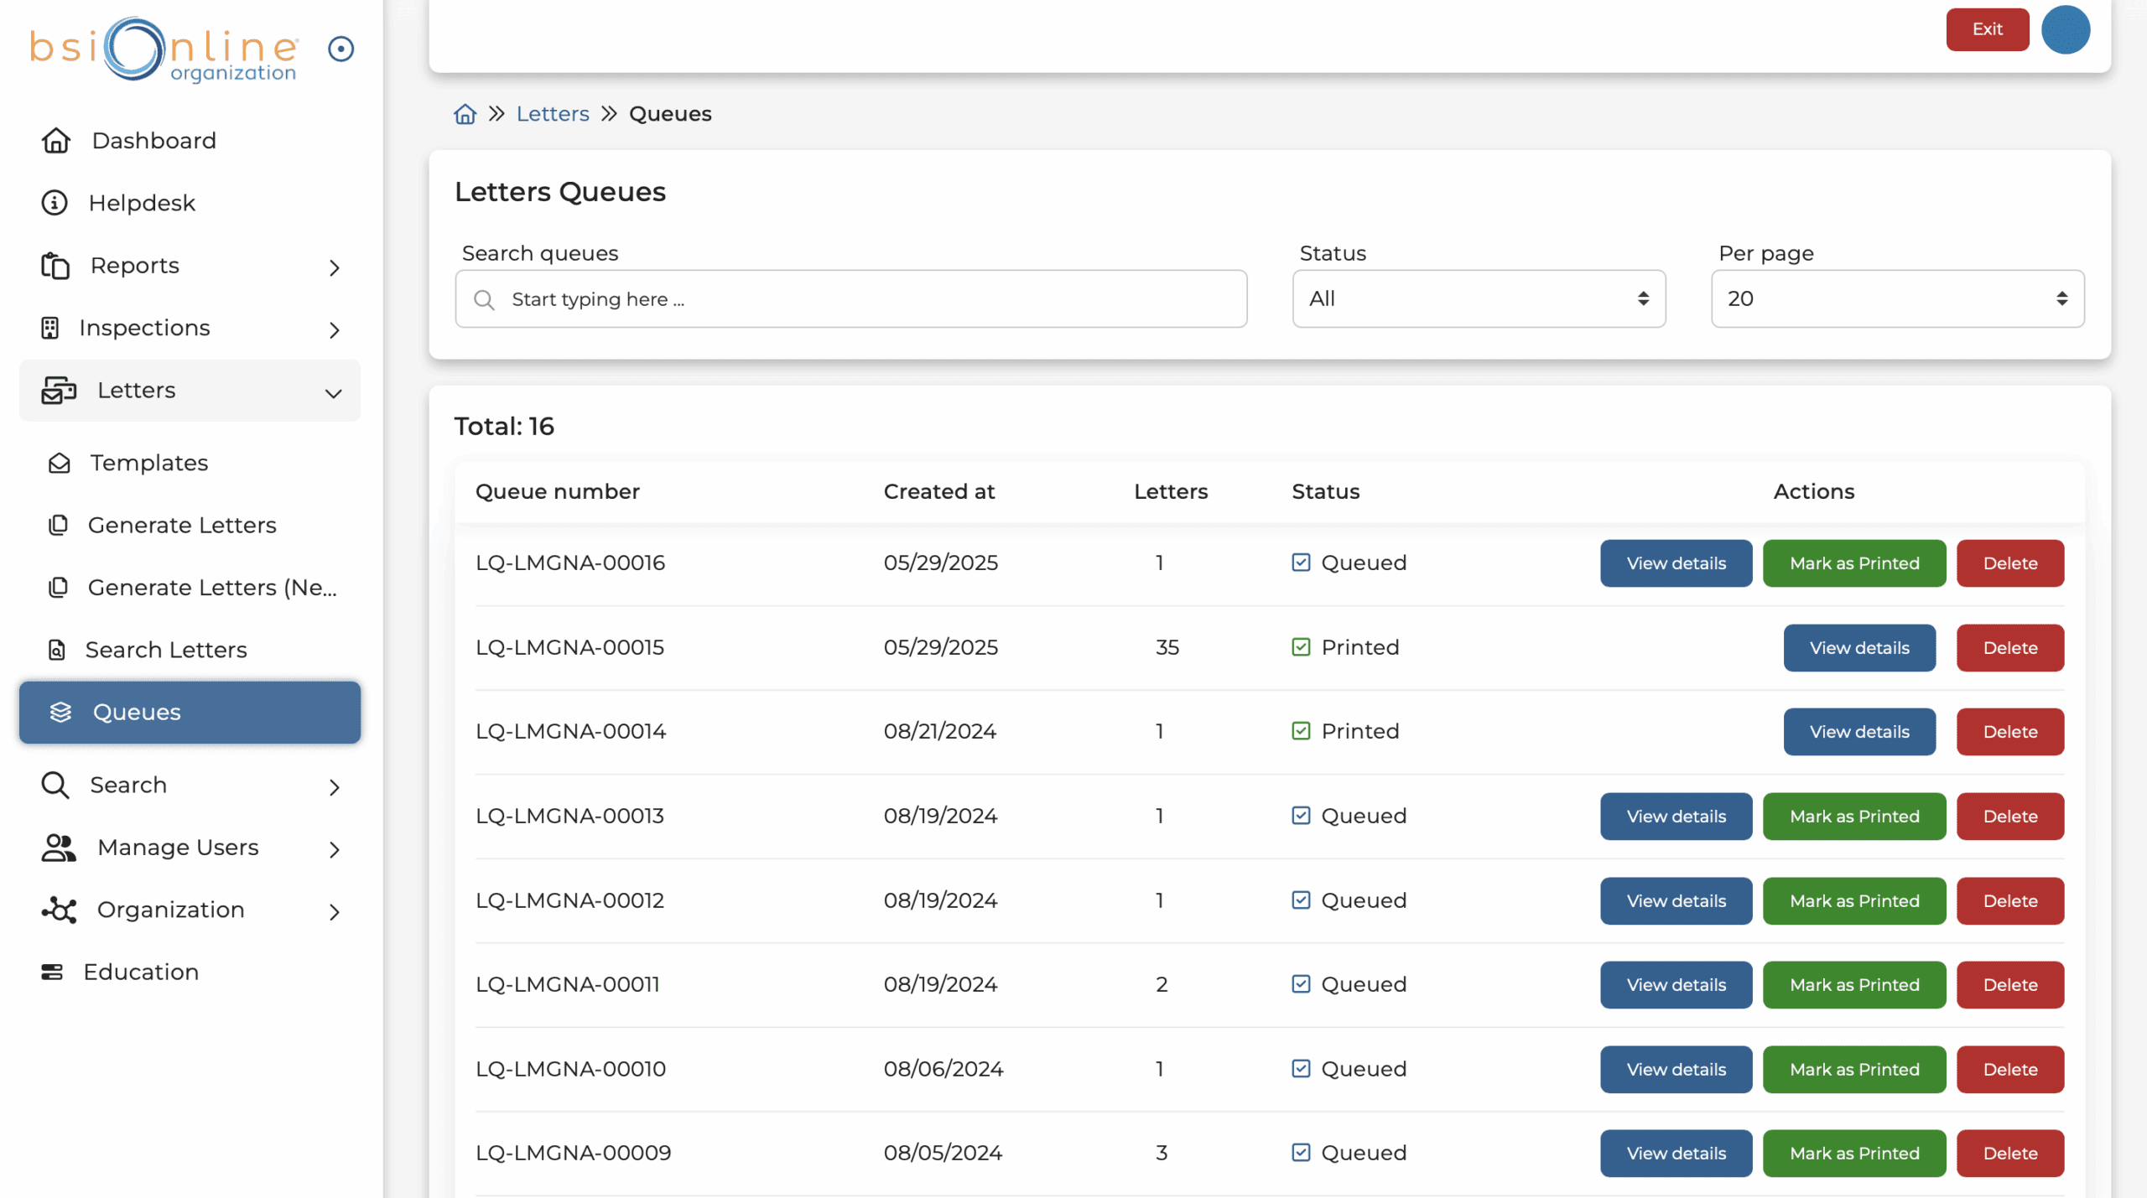Delete queue LQ-LMGNA-00012
Viewport: 2147px width, 1198px height.
[x=2009, y=901]
